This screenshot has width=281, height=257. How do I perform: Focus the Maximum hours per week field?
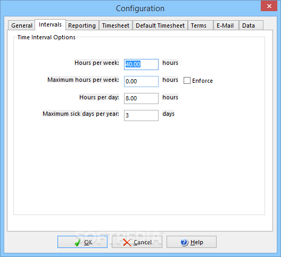[141, 81]
